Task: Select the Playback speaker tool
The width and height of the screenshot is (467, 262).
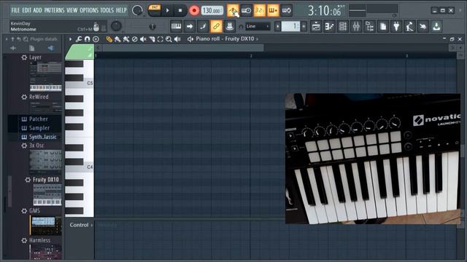Action: (x=177, y=39)
